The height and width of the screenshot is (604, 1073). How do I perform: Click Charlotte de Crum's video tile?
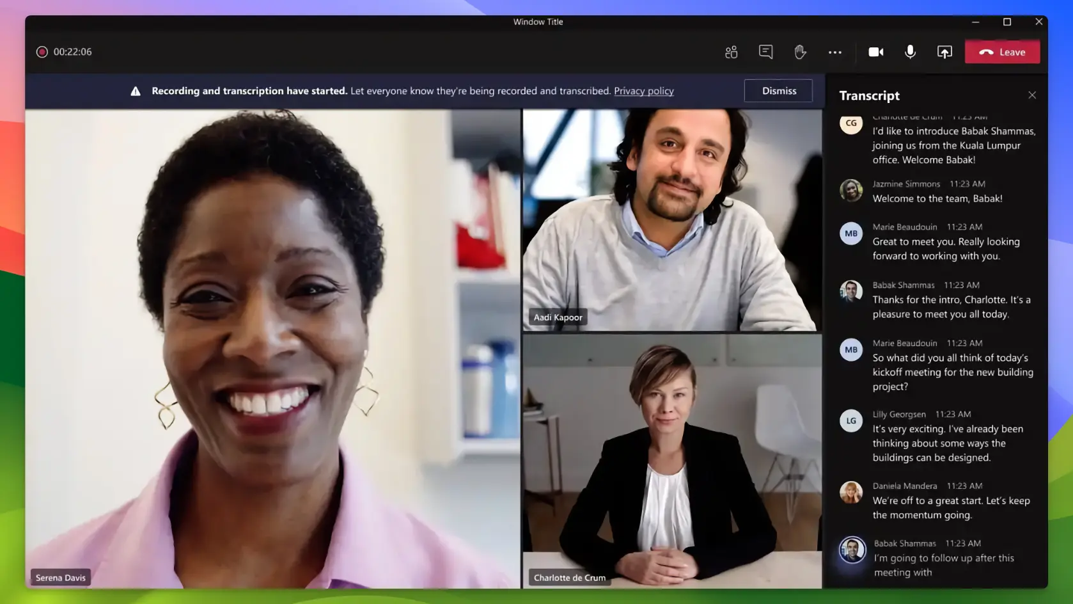(x=671, y=461)
